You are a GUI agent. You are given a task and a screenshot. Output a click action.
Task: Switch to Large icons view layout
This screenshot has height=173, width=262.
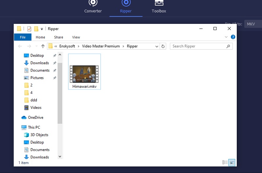point(232,163)
